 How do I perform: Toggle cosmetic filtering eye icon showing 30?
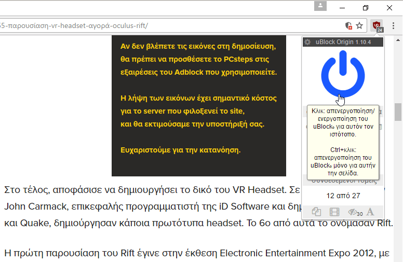pos(355,212)
